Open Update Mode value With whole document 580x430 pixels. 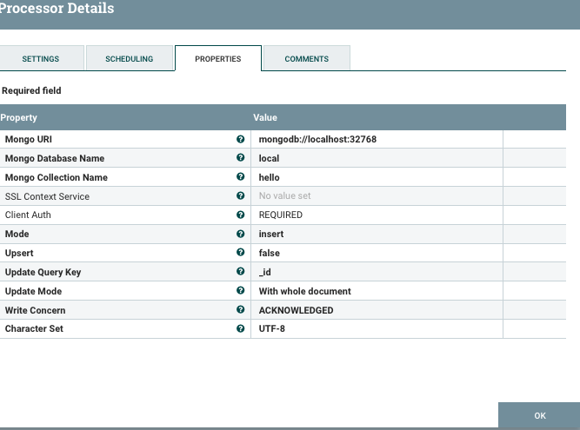376,291
